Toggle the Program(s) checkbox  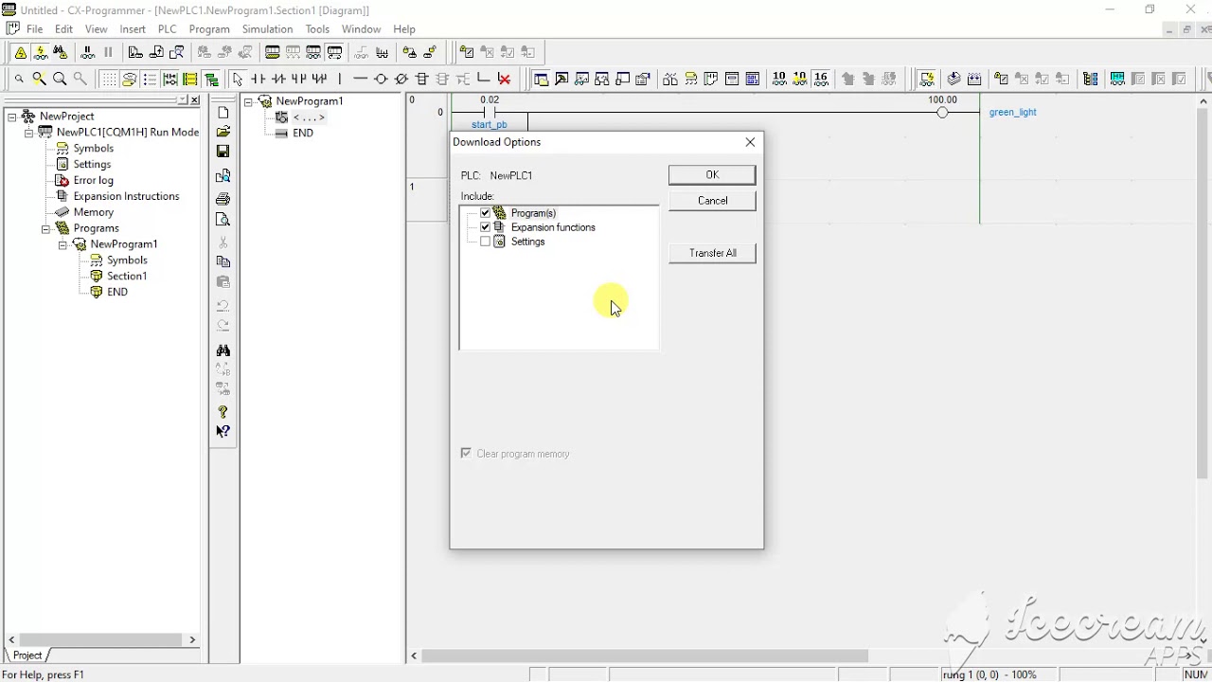pyautogui.click(x=486, y=213)
